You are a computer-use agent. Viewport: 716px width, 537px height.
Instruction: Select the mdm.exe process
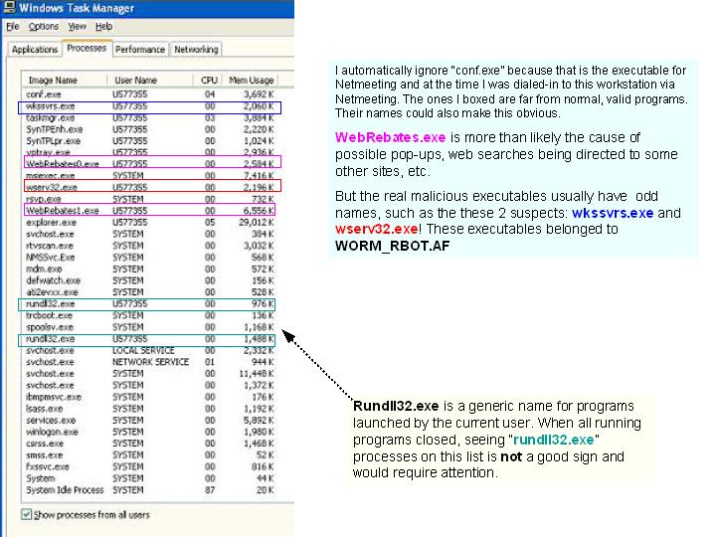(150, 268)
